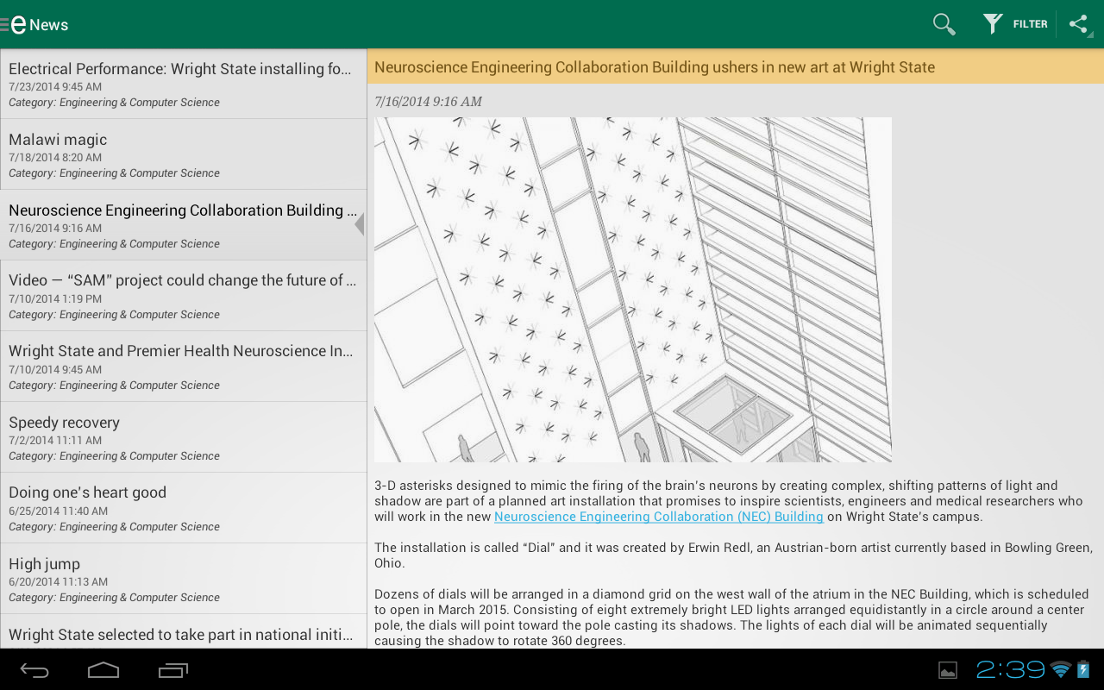Tap the Android home button
Screen dimensions: 1104x690
point(103,670)
